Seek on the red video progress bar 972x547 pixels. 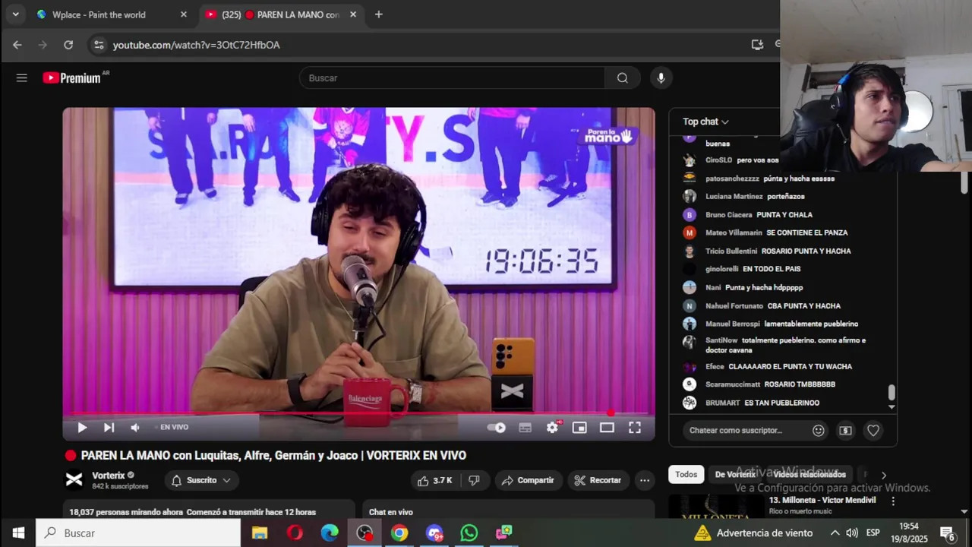tap(358, 414)
